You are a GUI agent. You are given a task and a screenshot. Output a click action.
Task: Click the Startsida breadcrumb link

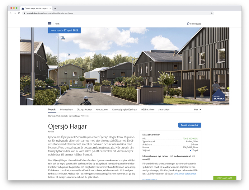click(x=53, y=116)
